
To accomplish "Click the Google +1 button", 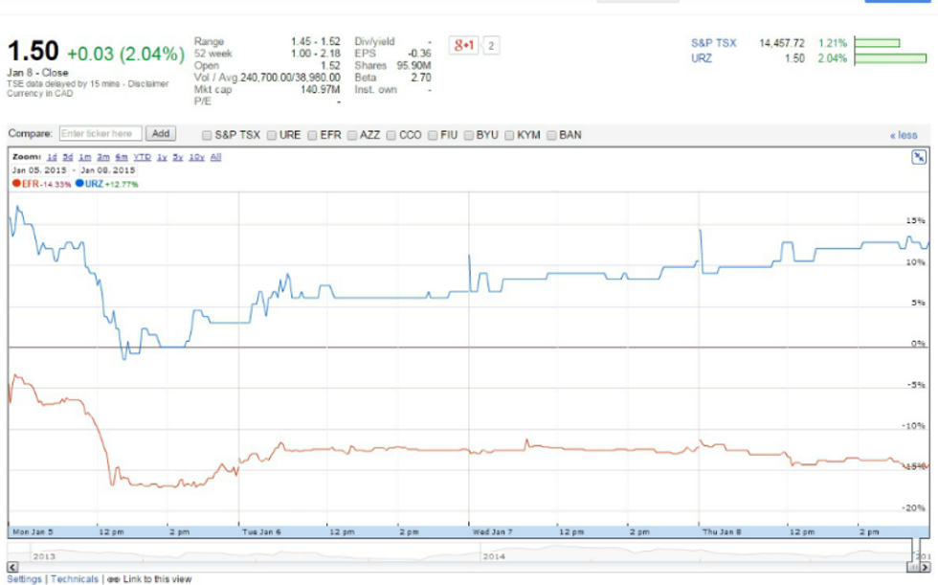I will point(463,45).
